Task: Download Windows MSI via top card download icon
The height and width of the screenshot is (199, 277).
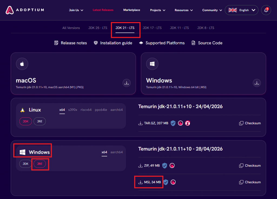Action: click(x=257, y=83)
